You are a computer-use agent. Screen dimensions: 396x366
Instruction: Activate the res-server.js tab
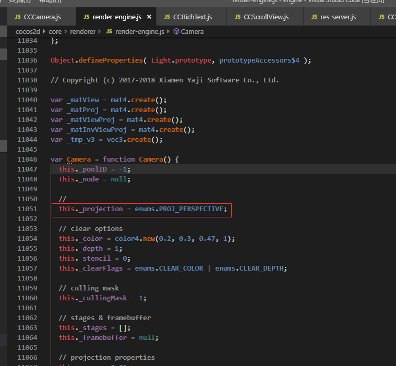coord(338,17)
